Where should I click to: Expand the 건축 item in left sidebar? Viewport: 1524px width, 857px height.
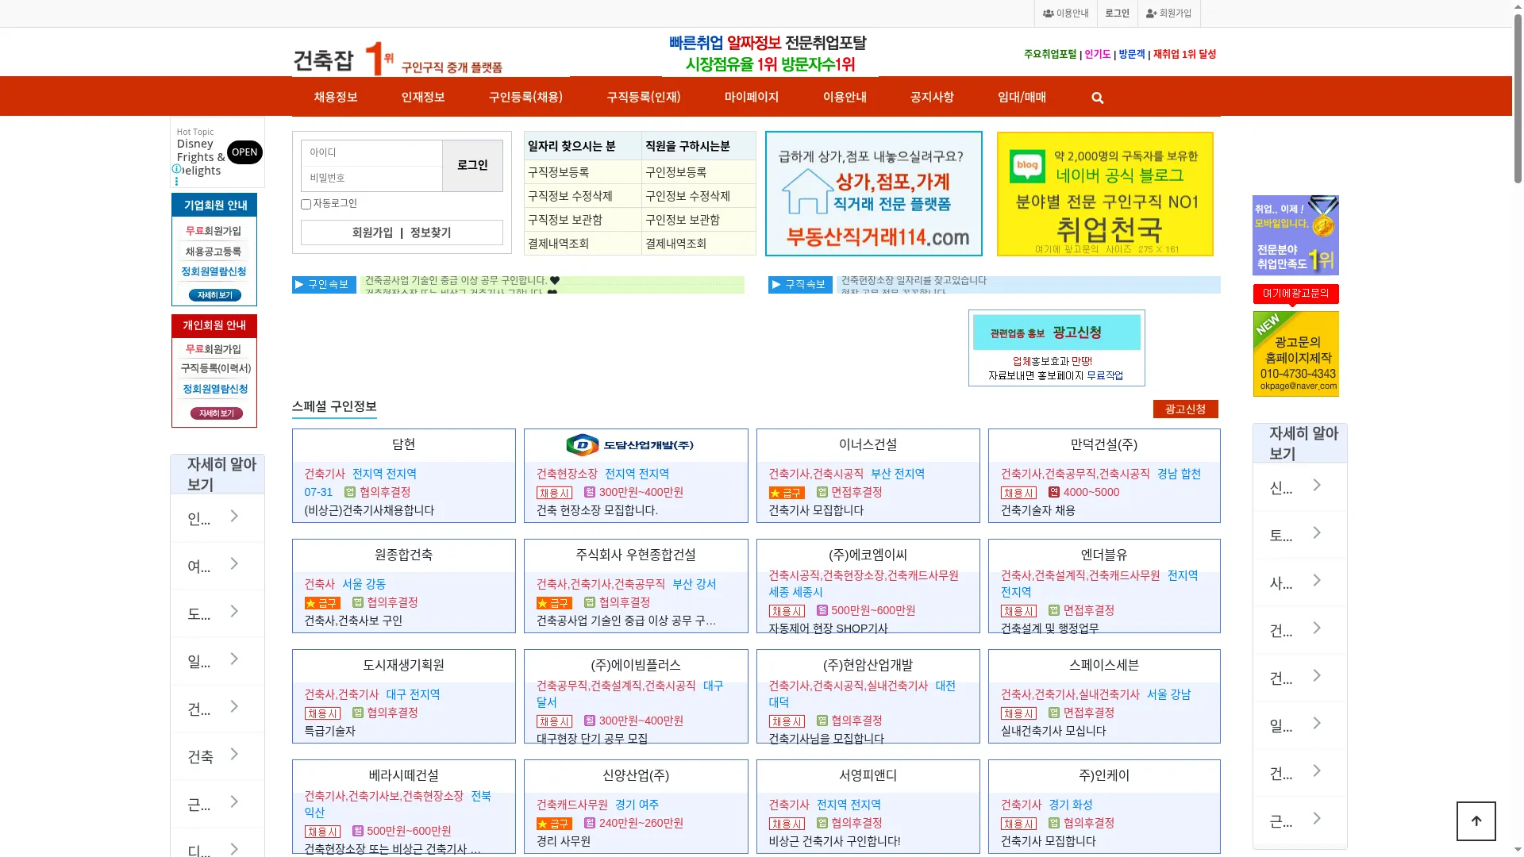coord(217,756)
